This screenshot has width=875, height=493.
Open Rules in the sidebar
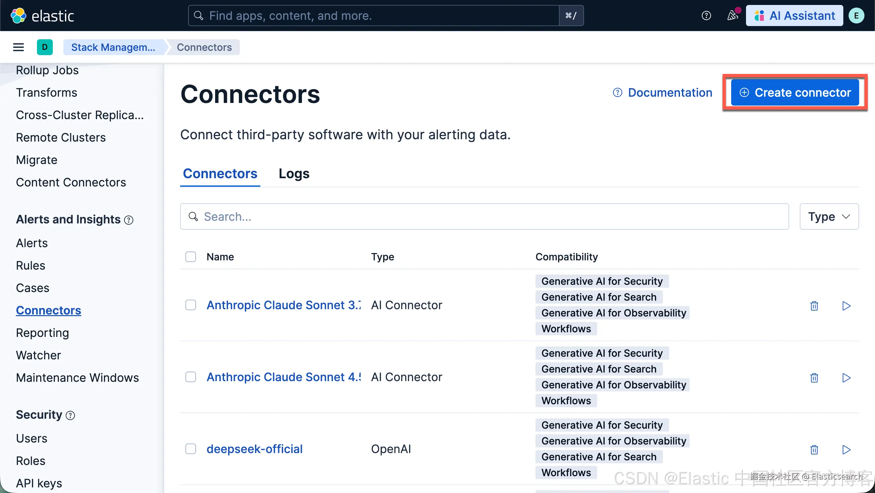tap(31, 266)
